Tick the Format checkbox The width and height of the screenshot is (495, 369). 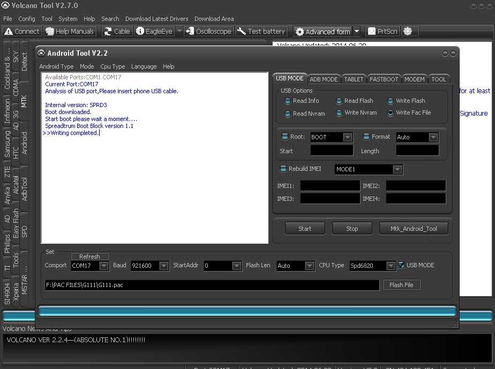point(366,137)
